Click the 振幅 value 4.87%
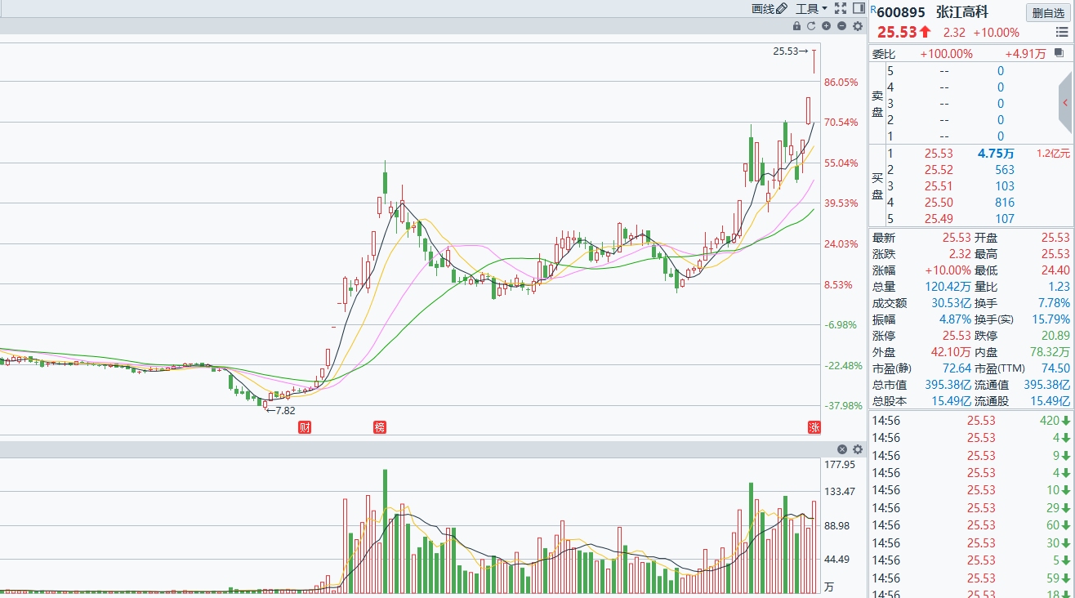The height and width of the screenshot is (598, 1075). 953,319
